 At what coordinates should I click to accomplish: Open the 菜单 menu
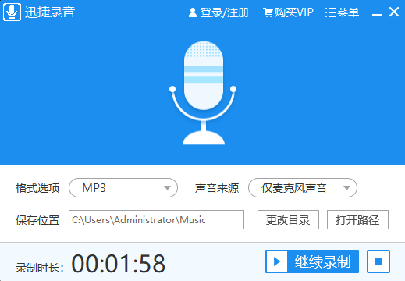[x=342, y=12]
